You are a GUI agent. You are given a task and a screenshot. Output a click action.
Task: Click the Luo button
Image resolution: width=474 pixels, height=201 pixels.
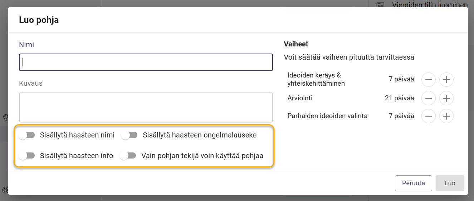[x=450, y=183]
